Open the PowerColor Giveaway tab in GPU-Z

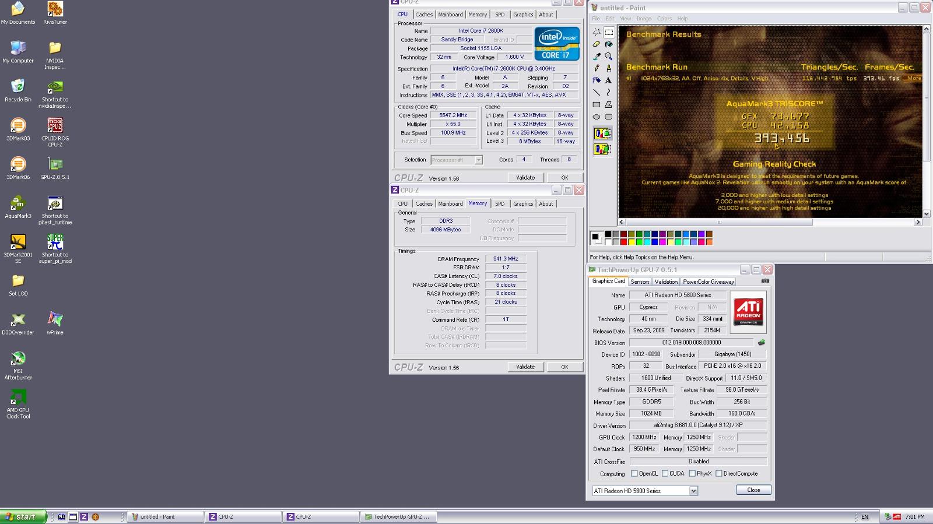tap(708, 282)
